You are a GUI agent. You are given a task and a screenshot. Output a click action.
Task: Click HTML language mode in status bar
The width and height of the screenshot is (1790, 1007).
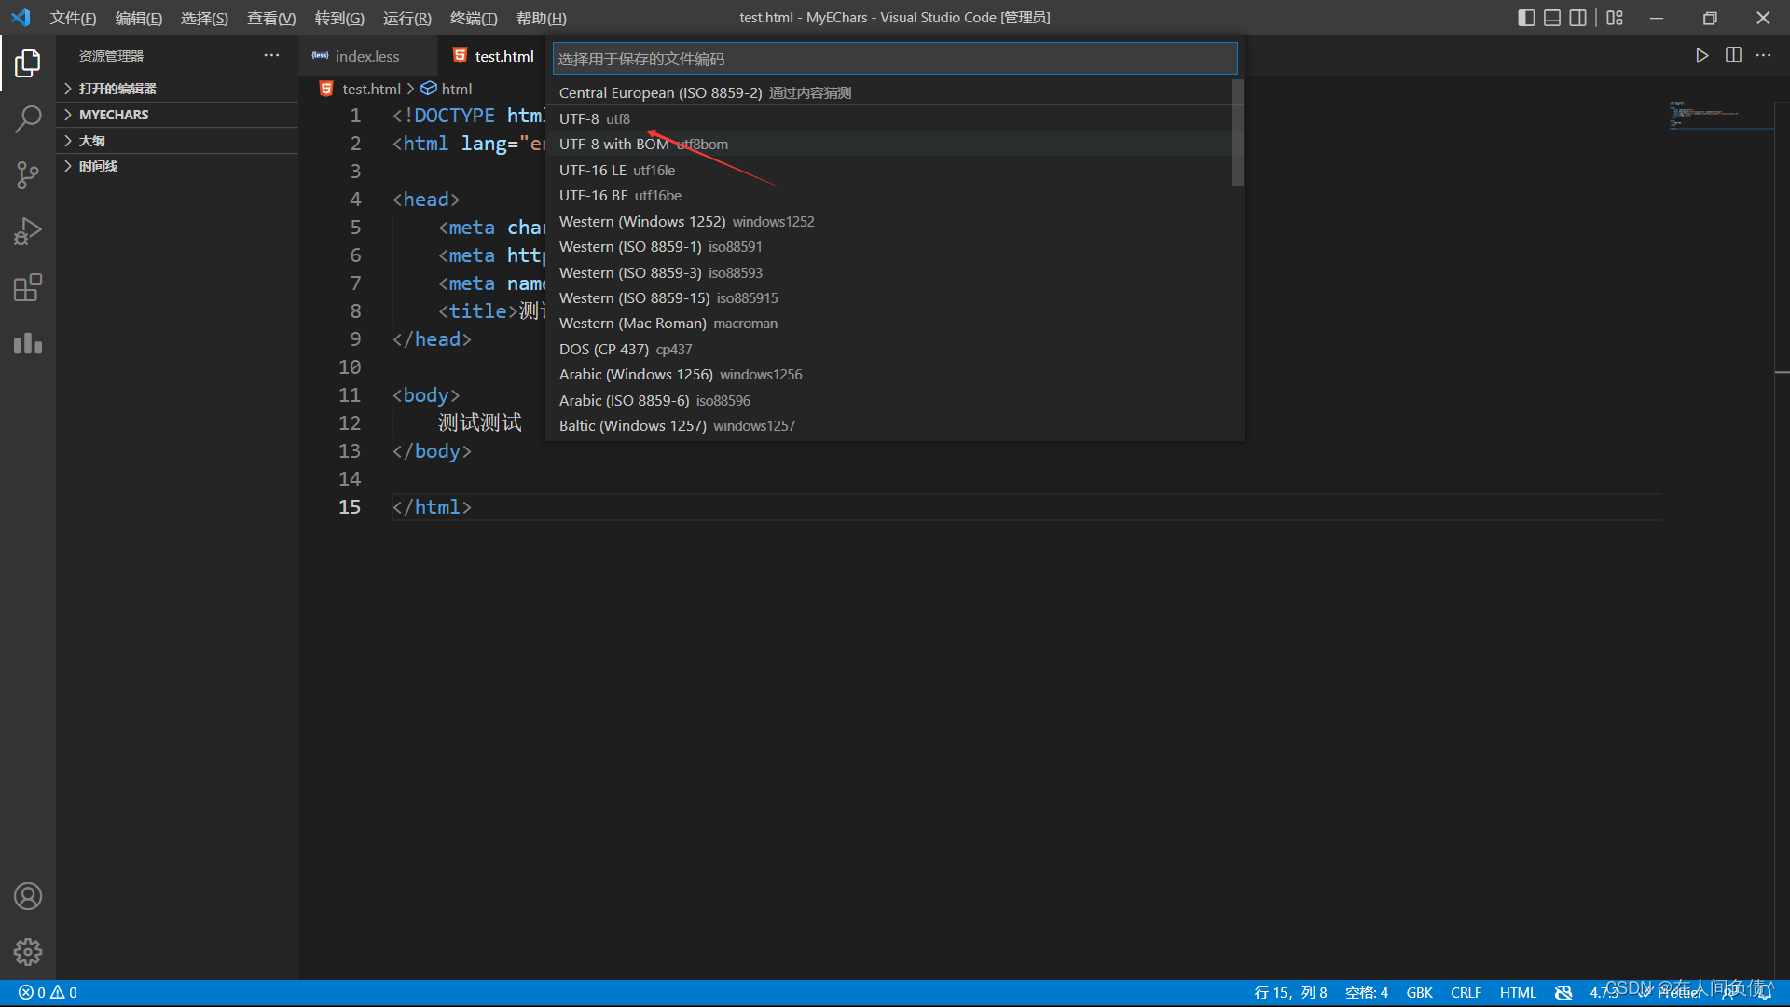tap(1518, 993)
